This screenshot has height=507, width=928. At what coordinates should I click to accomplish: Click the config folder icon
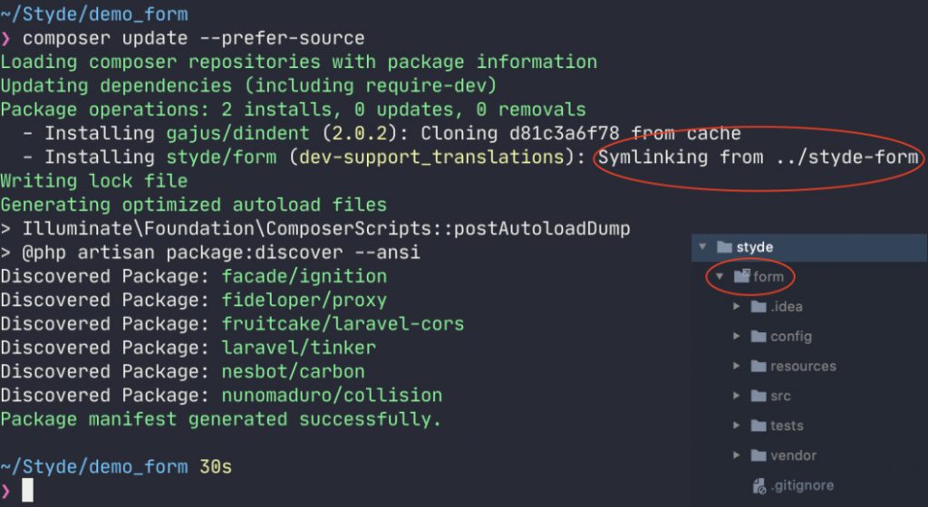[759, 336]
